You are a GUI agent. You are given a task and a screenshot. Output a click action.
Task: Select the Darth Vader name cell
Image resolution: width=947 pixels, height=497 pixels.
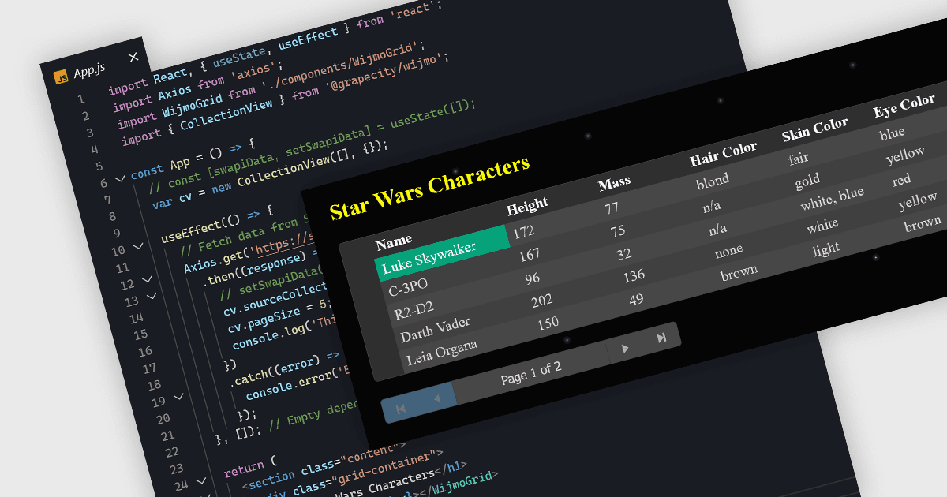pyautogui.click(x=435, y=329)
